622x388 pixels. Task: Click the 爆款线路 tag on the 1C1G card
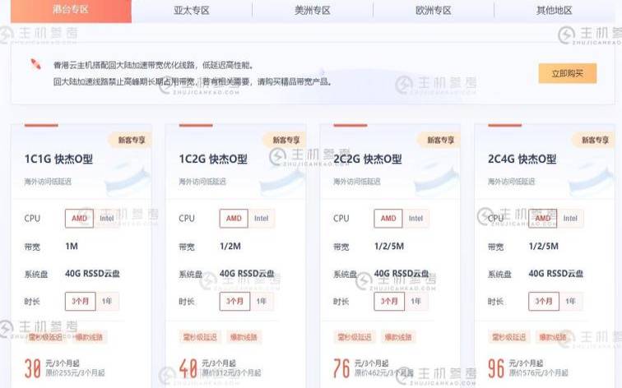coord(89,337)
